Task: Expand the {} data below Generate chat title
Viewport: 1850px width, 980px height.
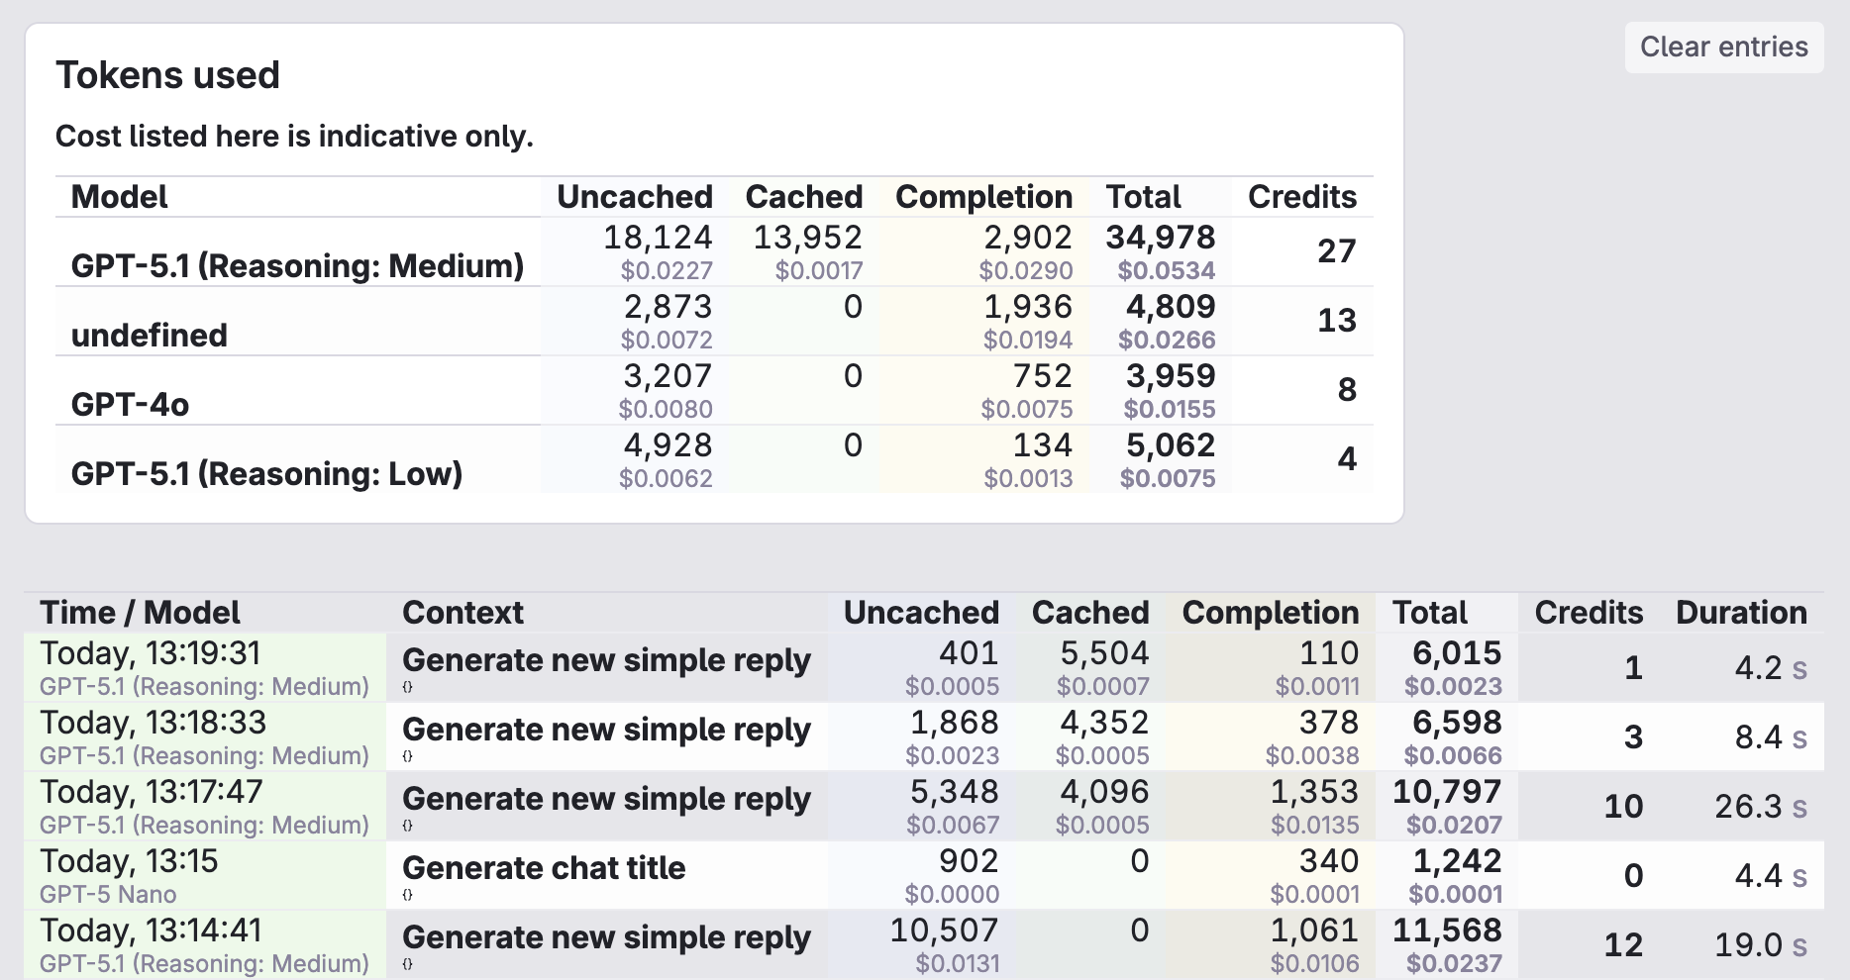Action: [406, 895]
